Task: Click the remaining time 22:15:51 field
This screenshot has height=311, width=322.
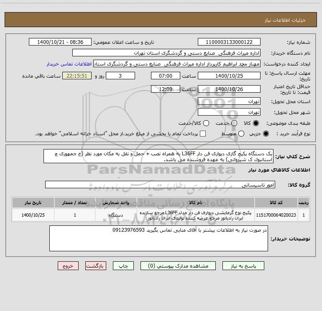Action: click(77, 76)
